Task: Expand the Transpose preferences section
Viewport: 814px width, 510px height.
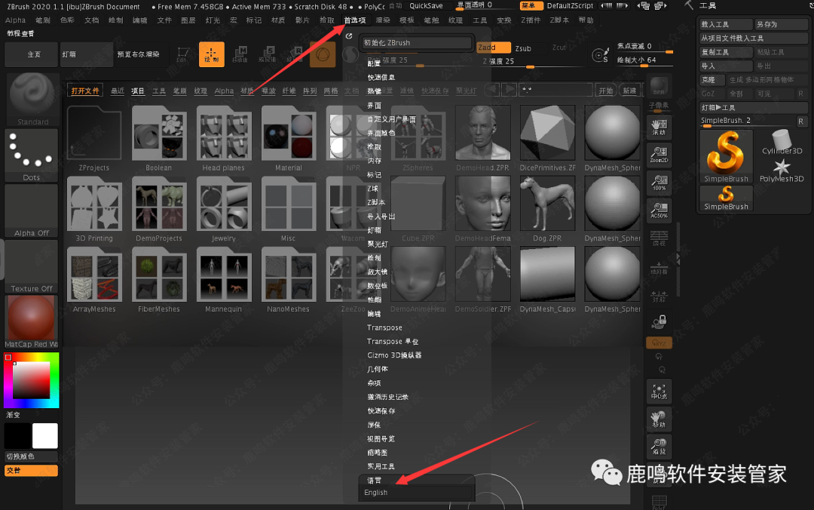Action: [x=384, y=327]
